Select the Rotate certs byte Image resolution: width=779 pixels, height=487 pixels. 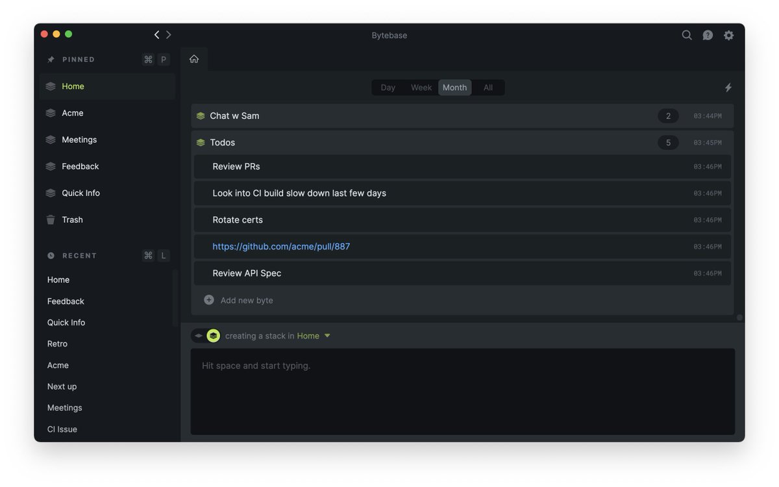point(462,219)
